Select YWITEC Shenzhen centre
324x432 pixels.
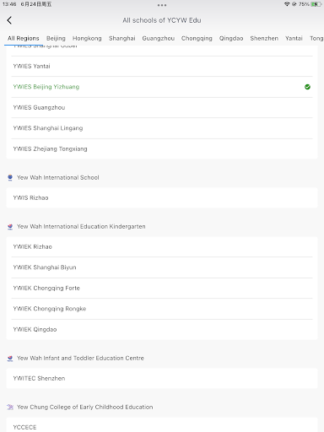point(162,378)
